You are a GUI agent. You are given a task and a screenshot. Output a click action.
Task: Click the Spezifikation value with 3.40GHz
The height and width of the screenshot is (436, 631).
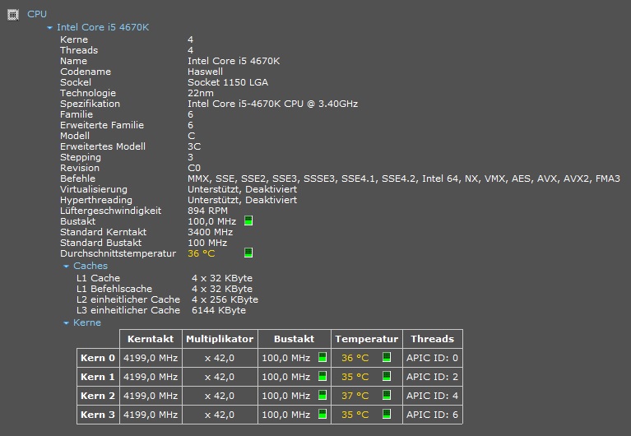272,104
